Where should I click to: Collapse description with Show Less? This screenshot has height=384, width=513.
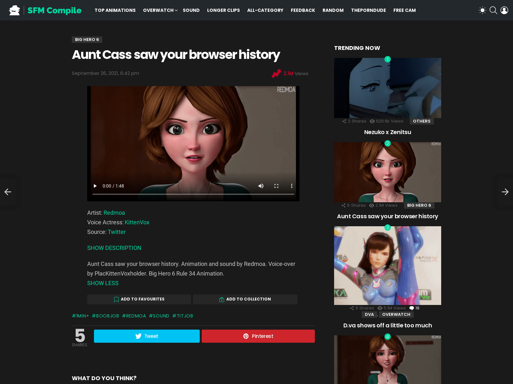103,283
